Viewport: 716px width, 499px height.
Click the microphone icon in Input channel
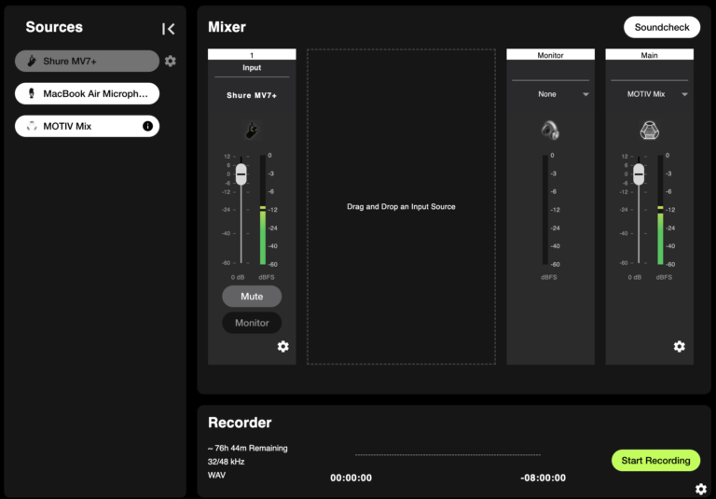pyautogui.click(x=252, y=131)
